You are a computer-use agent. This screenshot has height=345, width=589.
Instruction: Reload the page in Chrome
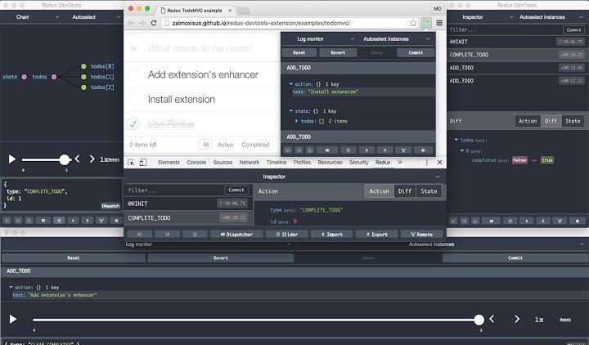(x=155, y=23)
